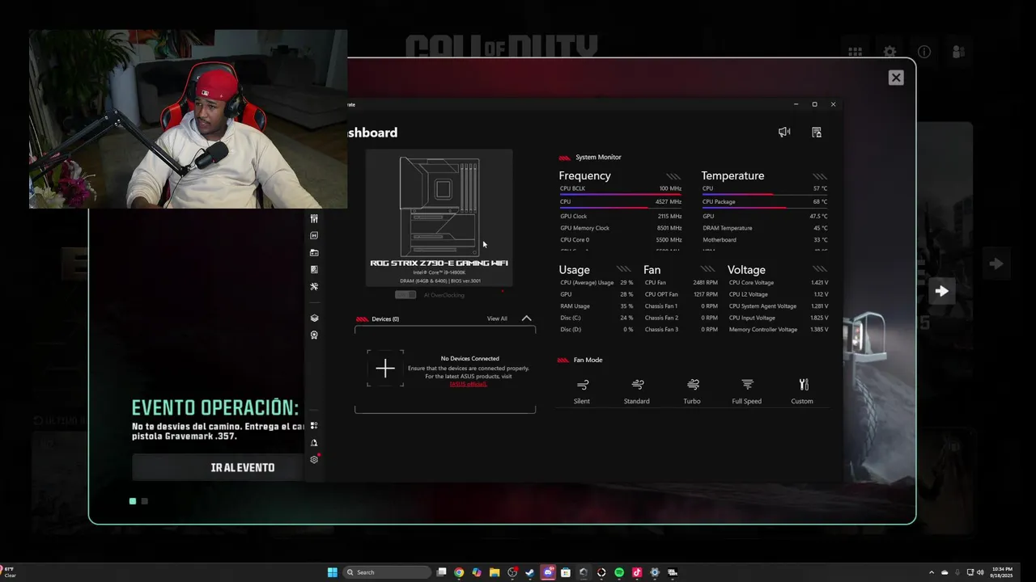Open the clock and date panel

coord(1001,572)
